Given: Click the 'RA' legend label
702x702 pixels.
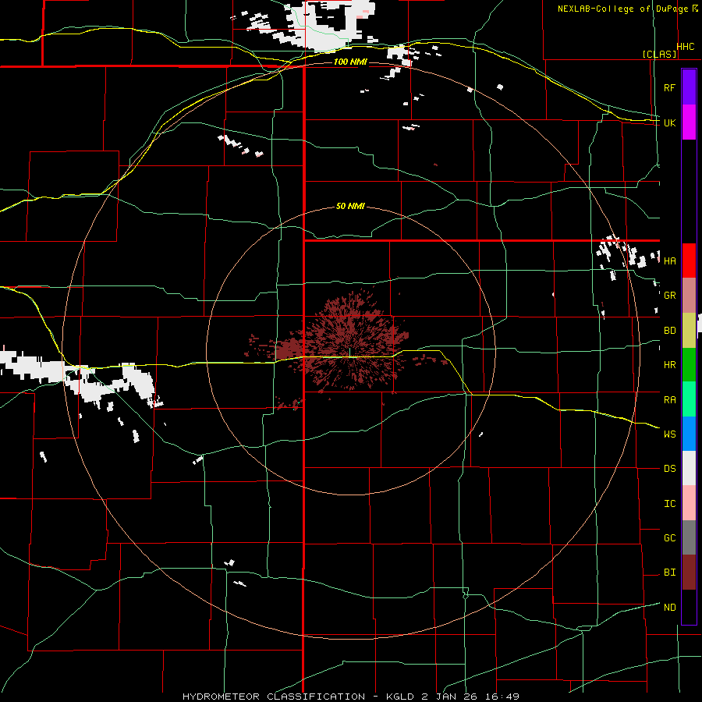Looking at the screenshot, I should (x=669, y=399).
